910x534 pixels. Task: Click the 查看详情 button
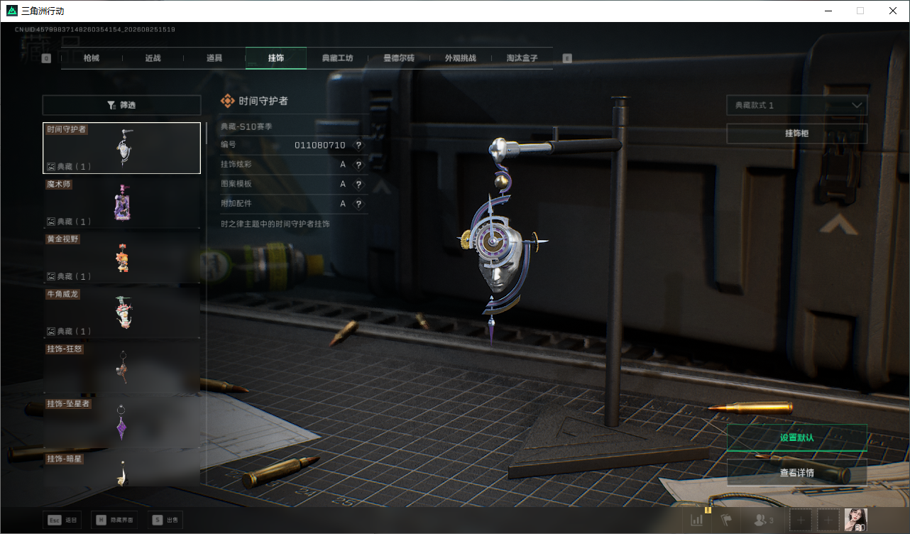(x=796, y=472)
